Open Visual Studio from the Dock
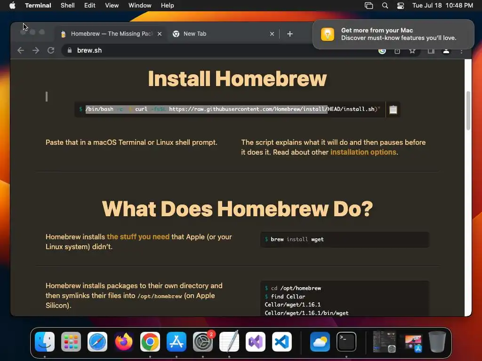This screenshot has height=361, width=482. (x=256, y=342)
